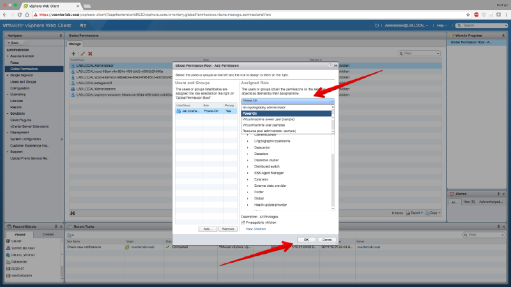
Task: Click the red X Remove permission icon
Action: [90, 54]
